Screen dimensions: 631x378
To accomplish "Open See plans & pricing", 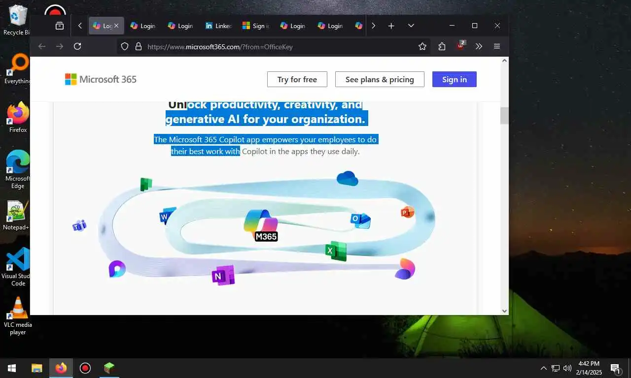I will tap(380, 79).
